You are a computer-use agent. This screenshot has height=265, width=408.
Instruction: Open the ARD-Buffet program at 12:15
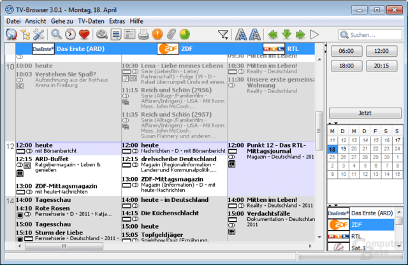pyautogui.click(x=68, y=168)
